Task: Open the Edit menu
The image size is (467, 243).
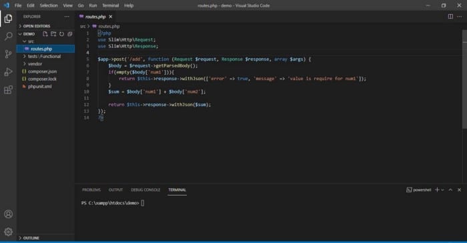Action: point(31,5)
